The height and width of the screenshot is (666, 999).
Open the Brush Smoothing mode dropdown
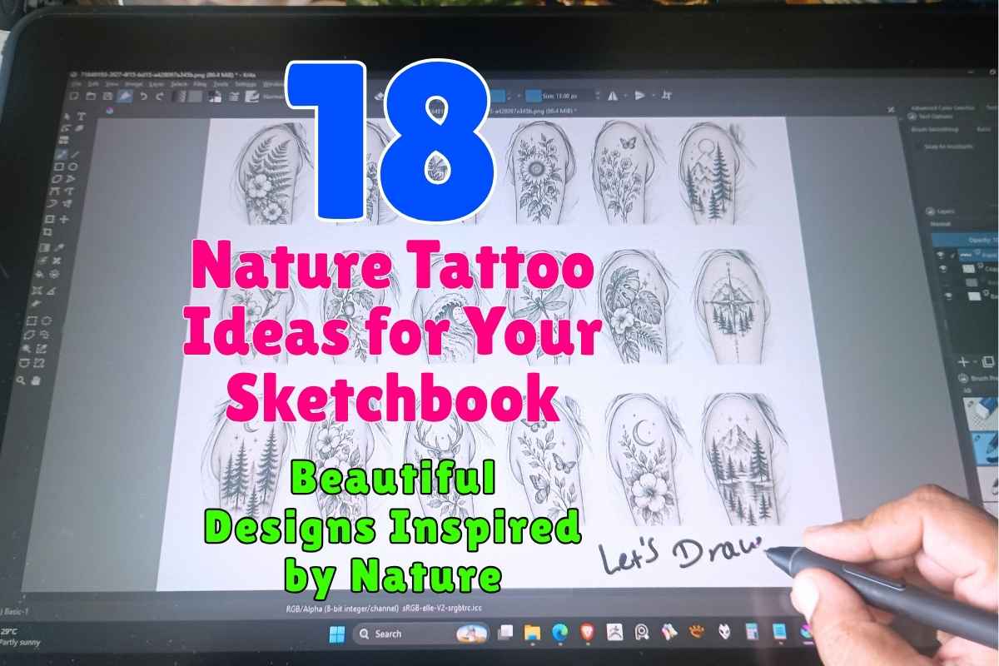pyautogui.click(x=986, y=129)
